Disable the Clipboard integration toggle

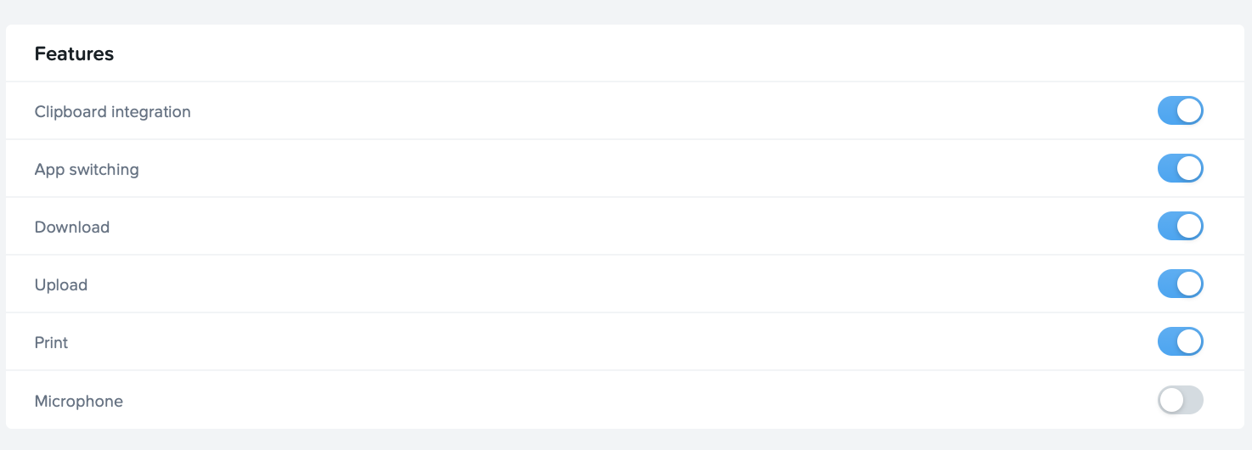(x=1180, y=111)
